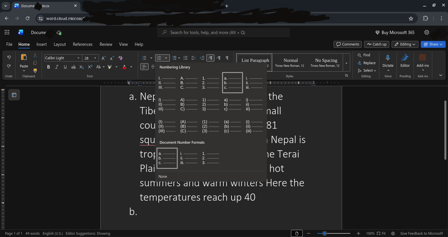448x237 pixels.
Task: Open the Paste options dropdown
Action: click(x=24, y=71)
